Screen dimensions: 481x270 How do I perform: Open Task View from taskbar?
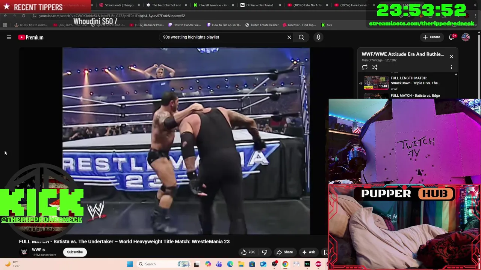pos(197,264)
